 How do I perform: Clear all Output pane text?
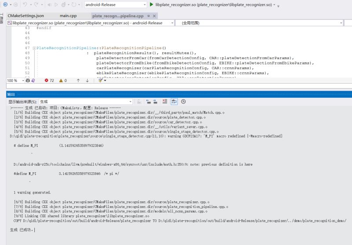coord(165,102)
